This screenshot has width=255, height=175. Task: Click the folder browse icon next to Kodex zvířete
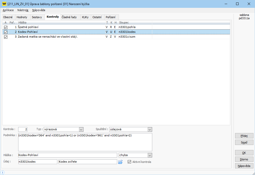[120, 162]
